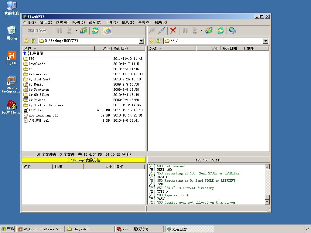Sort remote files by 修改日期 column

click(232, 48)
